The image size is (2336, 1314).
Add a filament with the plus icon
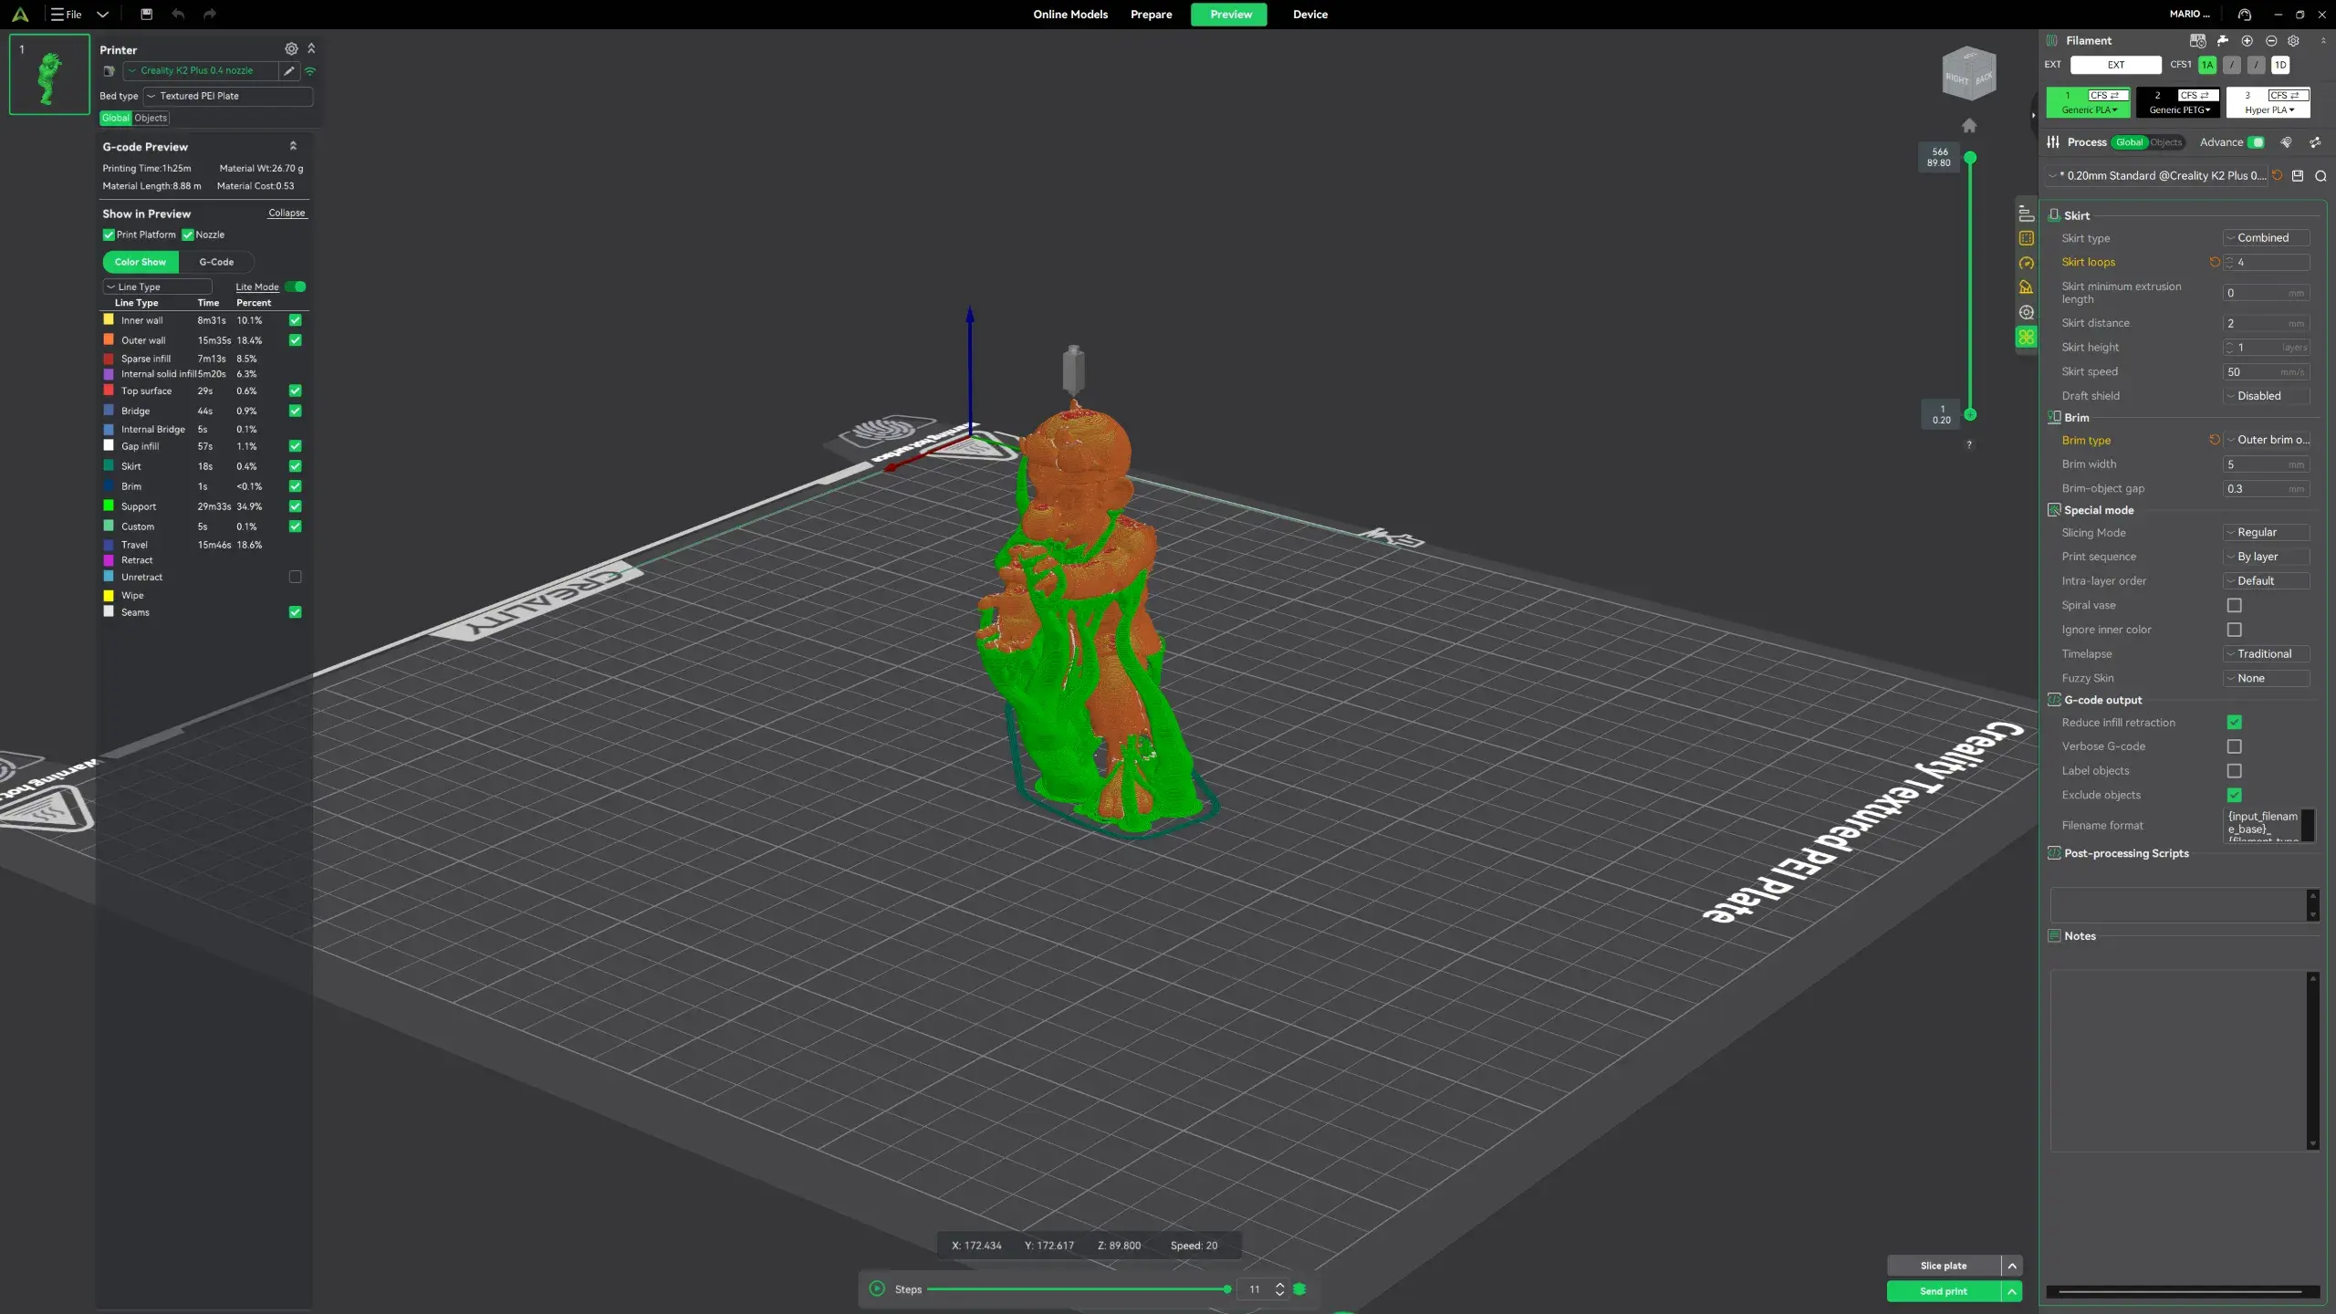tap(2247, 40)
